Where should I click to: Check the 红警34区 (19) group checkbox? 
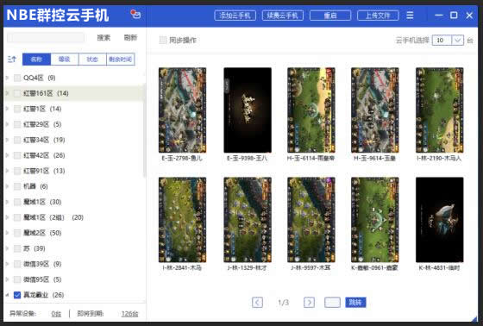pos(17,140)
